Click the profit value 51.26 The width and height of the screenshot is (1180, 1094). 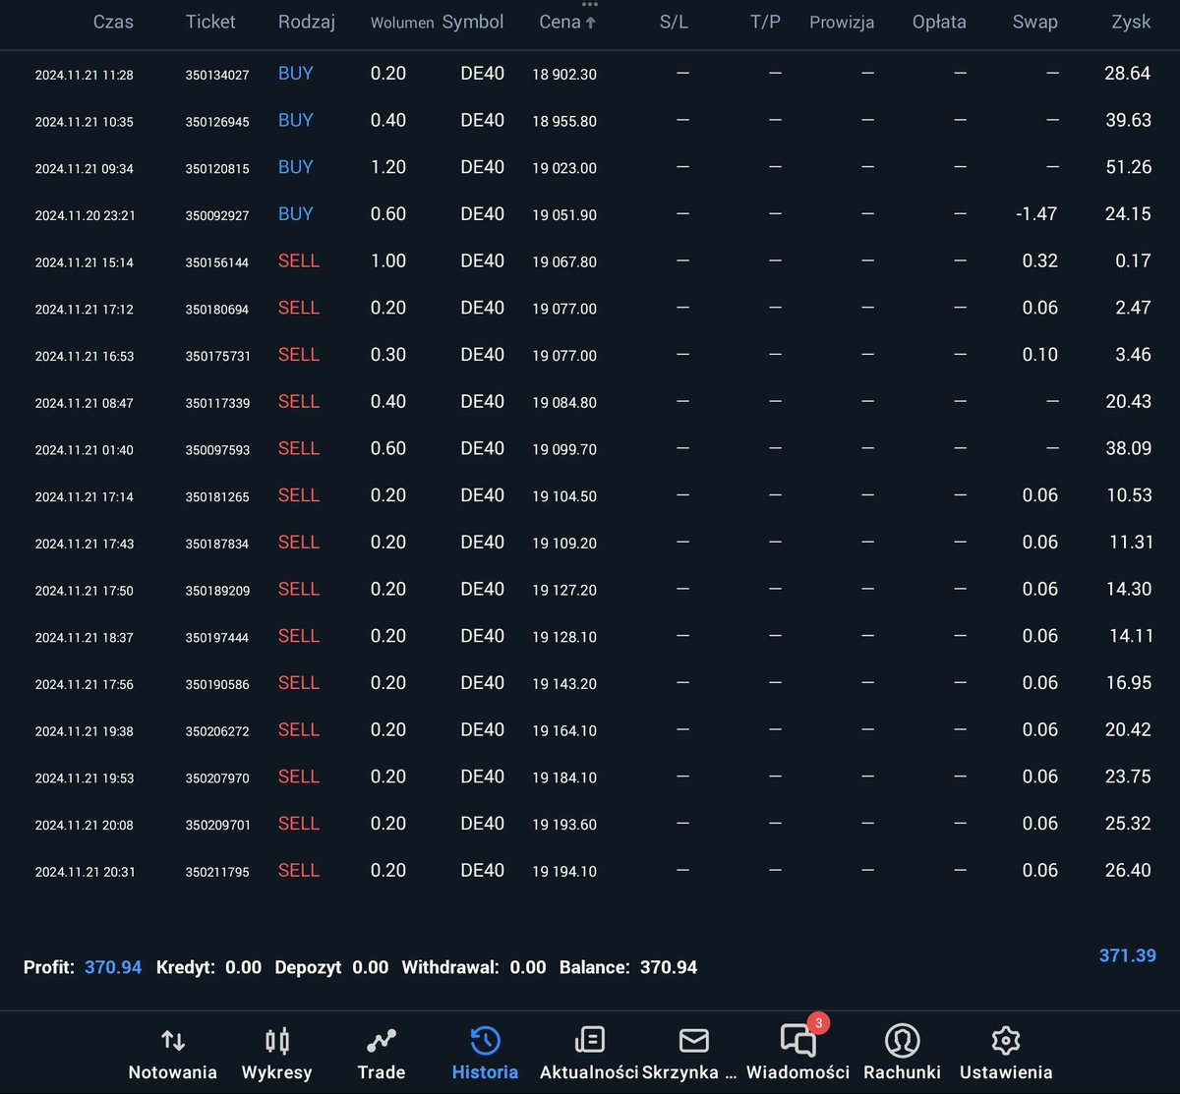1129,167
